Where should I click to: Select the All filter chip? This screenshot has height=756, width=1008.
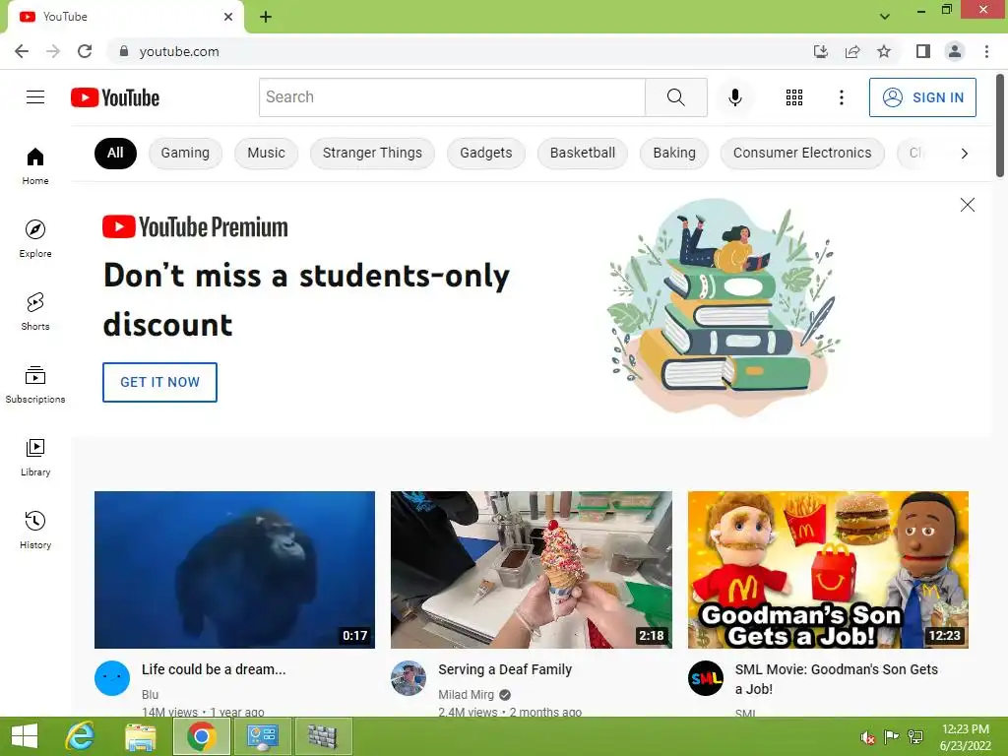pos(116,153)
